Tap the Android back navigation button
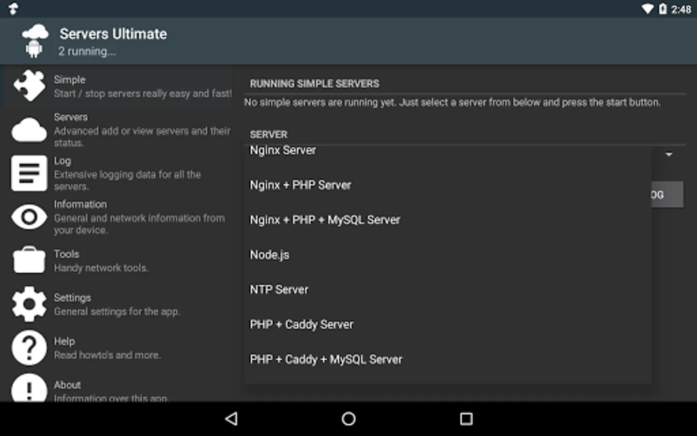The height and width of the screenshot is (436, 697). 231,419
